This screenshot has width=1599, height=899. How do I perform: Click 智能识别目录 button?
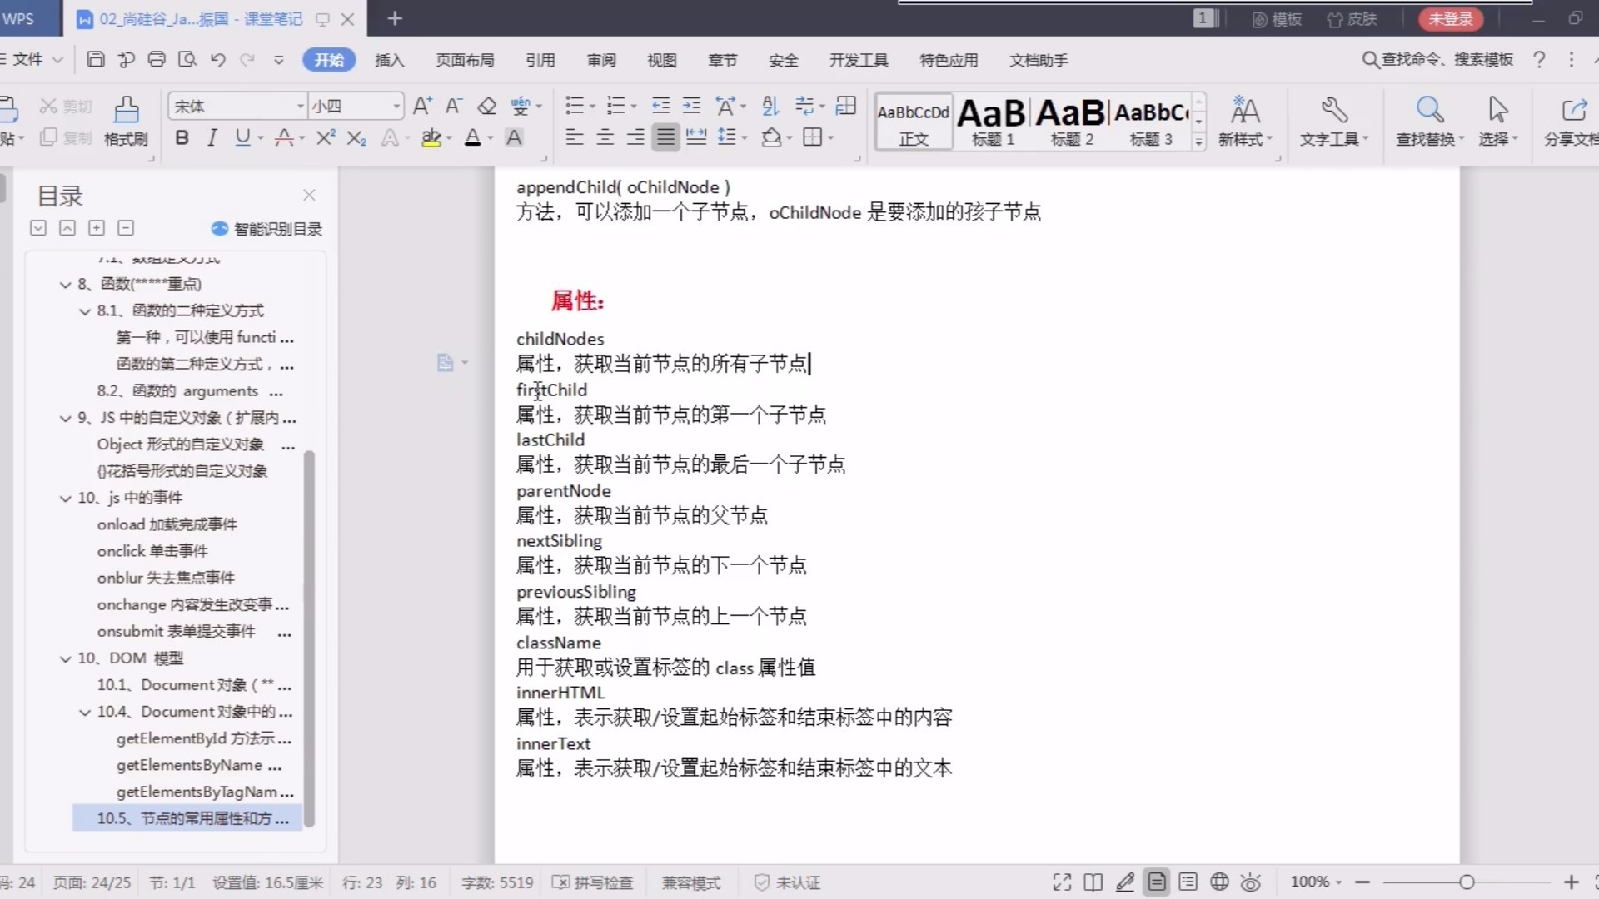pyautogui.click(x=265, y=228)
